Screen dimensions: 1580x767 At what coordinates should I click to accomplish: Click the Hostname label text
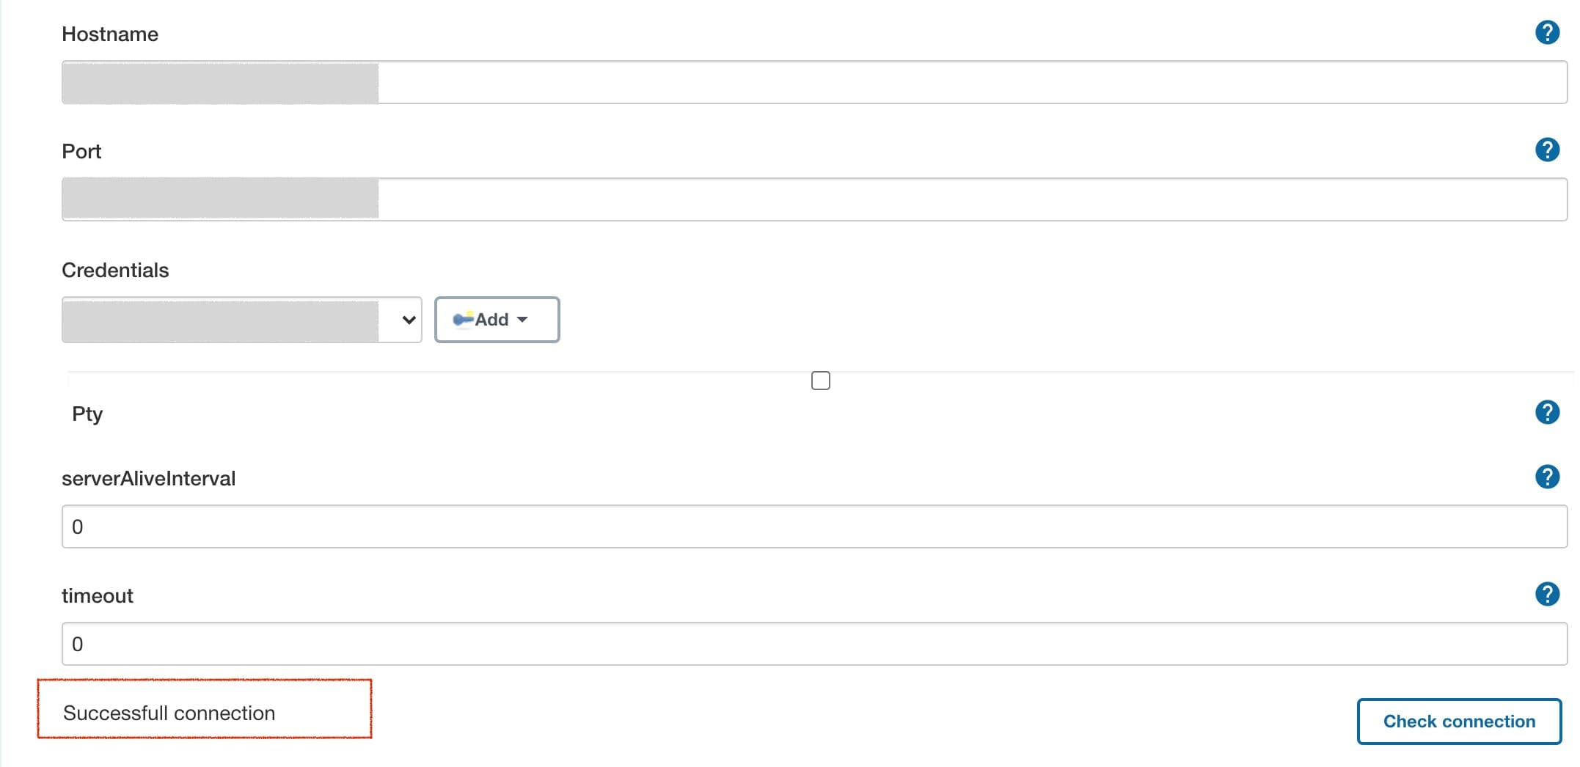click(x=110, y=34)
